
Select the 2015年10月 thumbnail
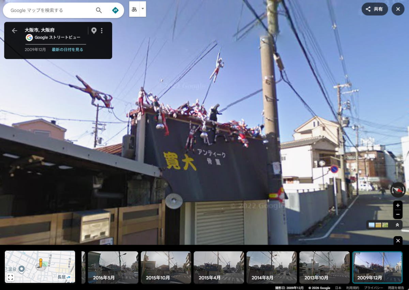click(166, 267)
